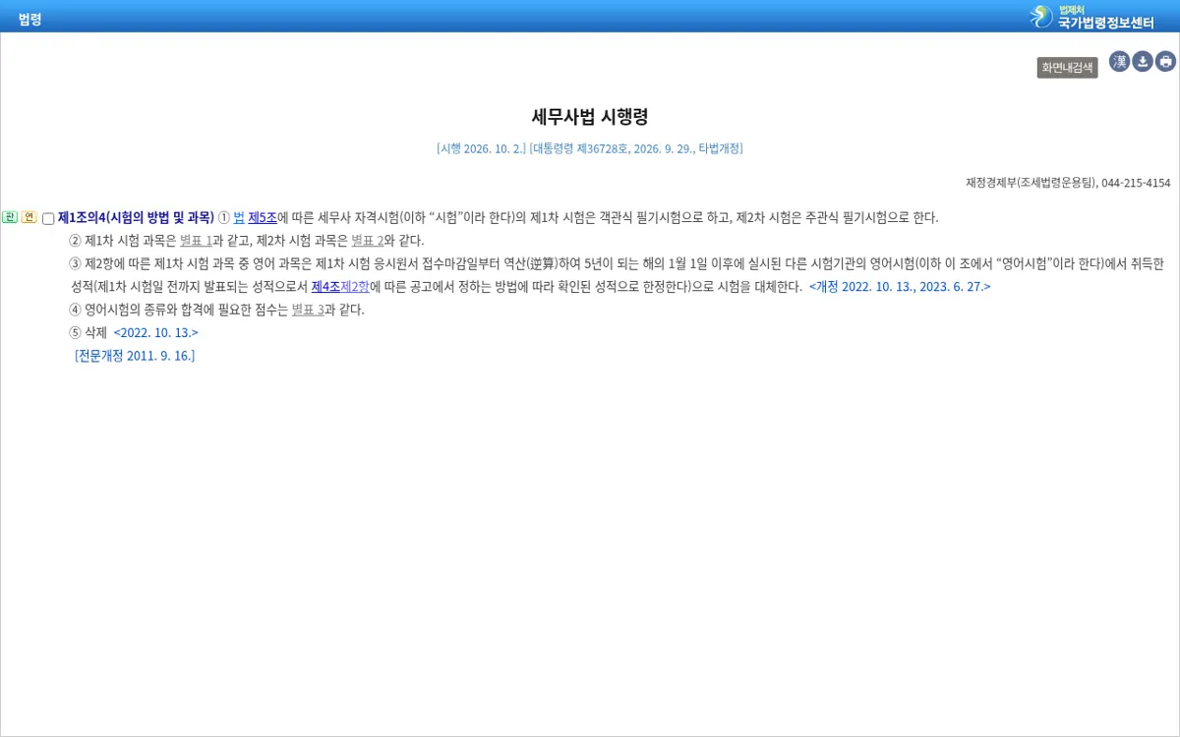Click paragraph ⑤ 삭제 text
Screen dimensions: 1180x737
click(88, 333)
